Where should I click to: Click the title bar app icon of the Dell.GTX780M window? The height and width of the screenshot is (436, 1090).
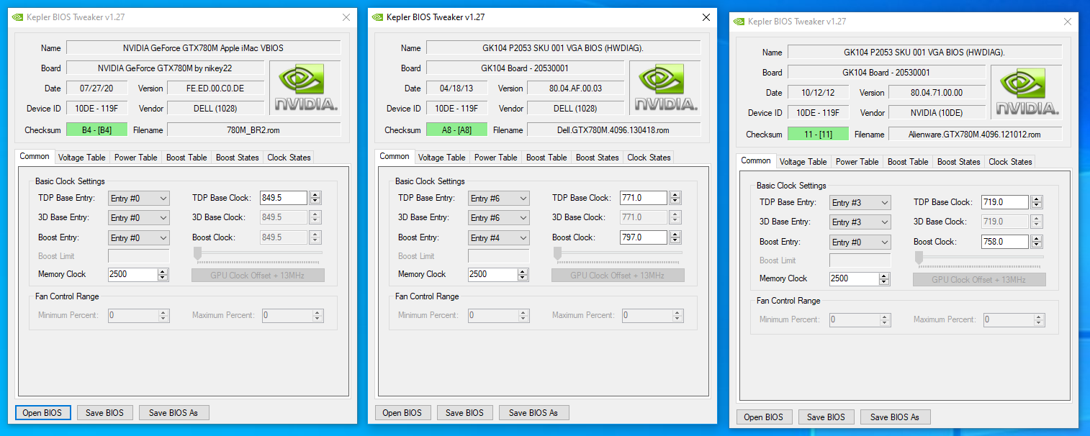point(379,17)
